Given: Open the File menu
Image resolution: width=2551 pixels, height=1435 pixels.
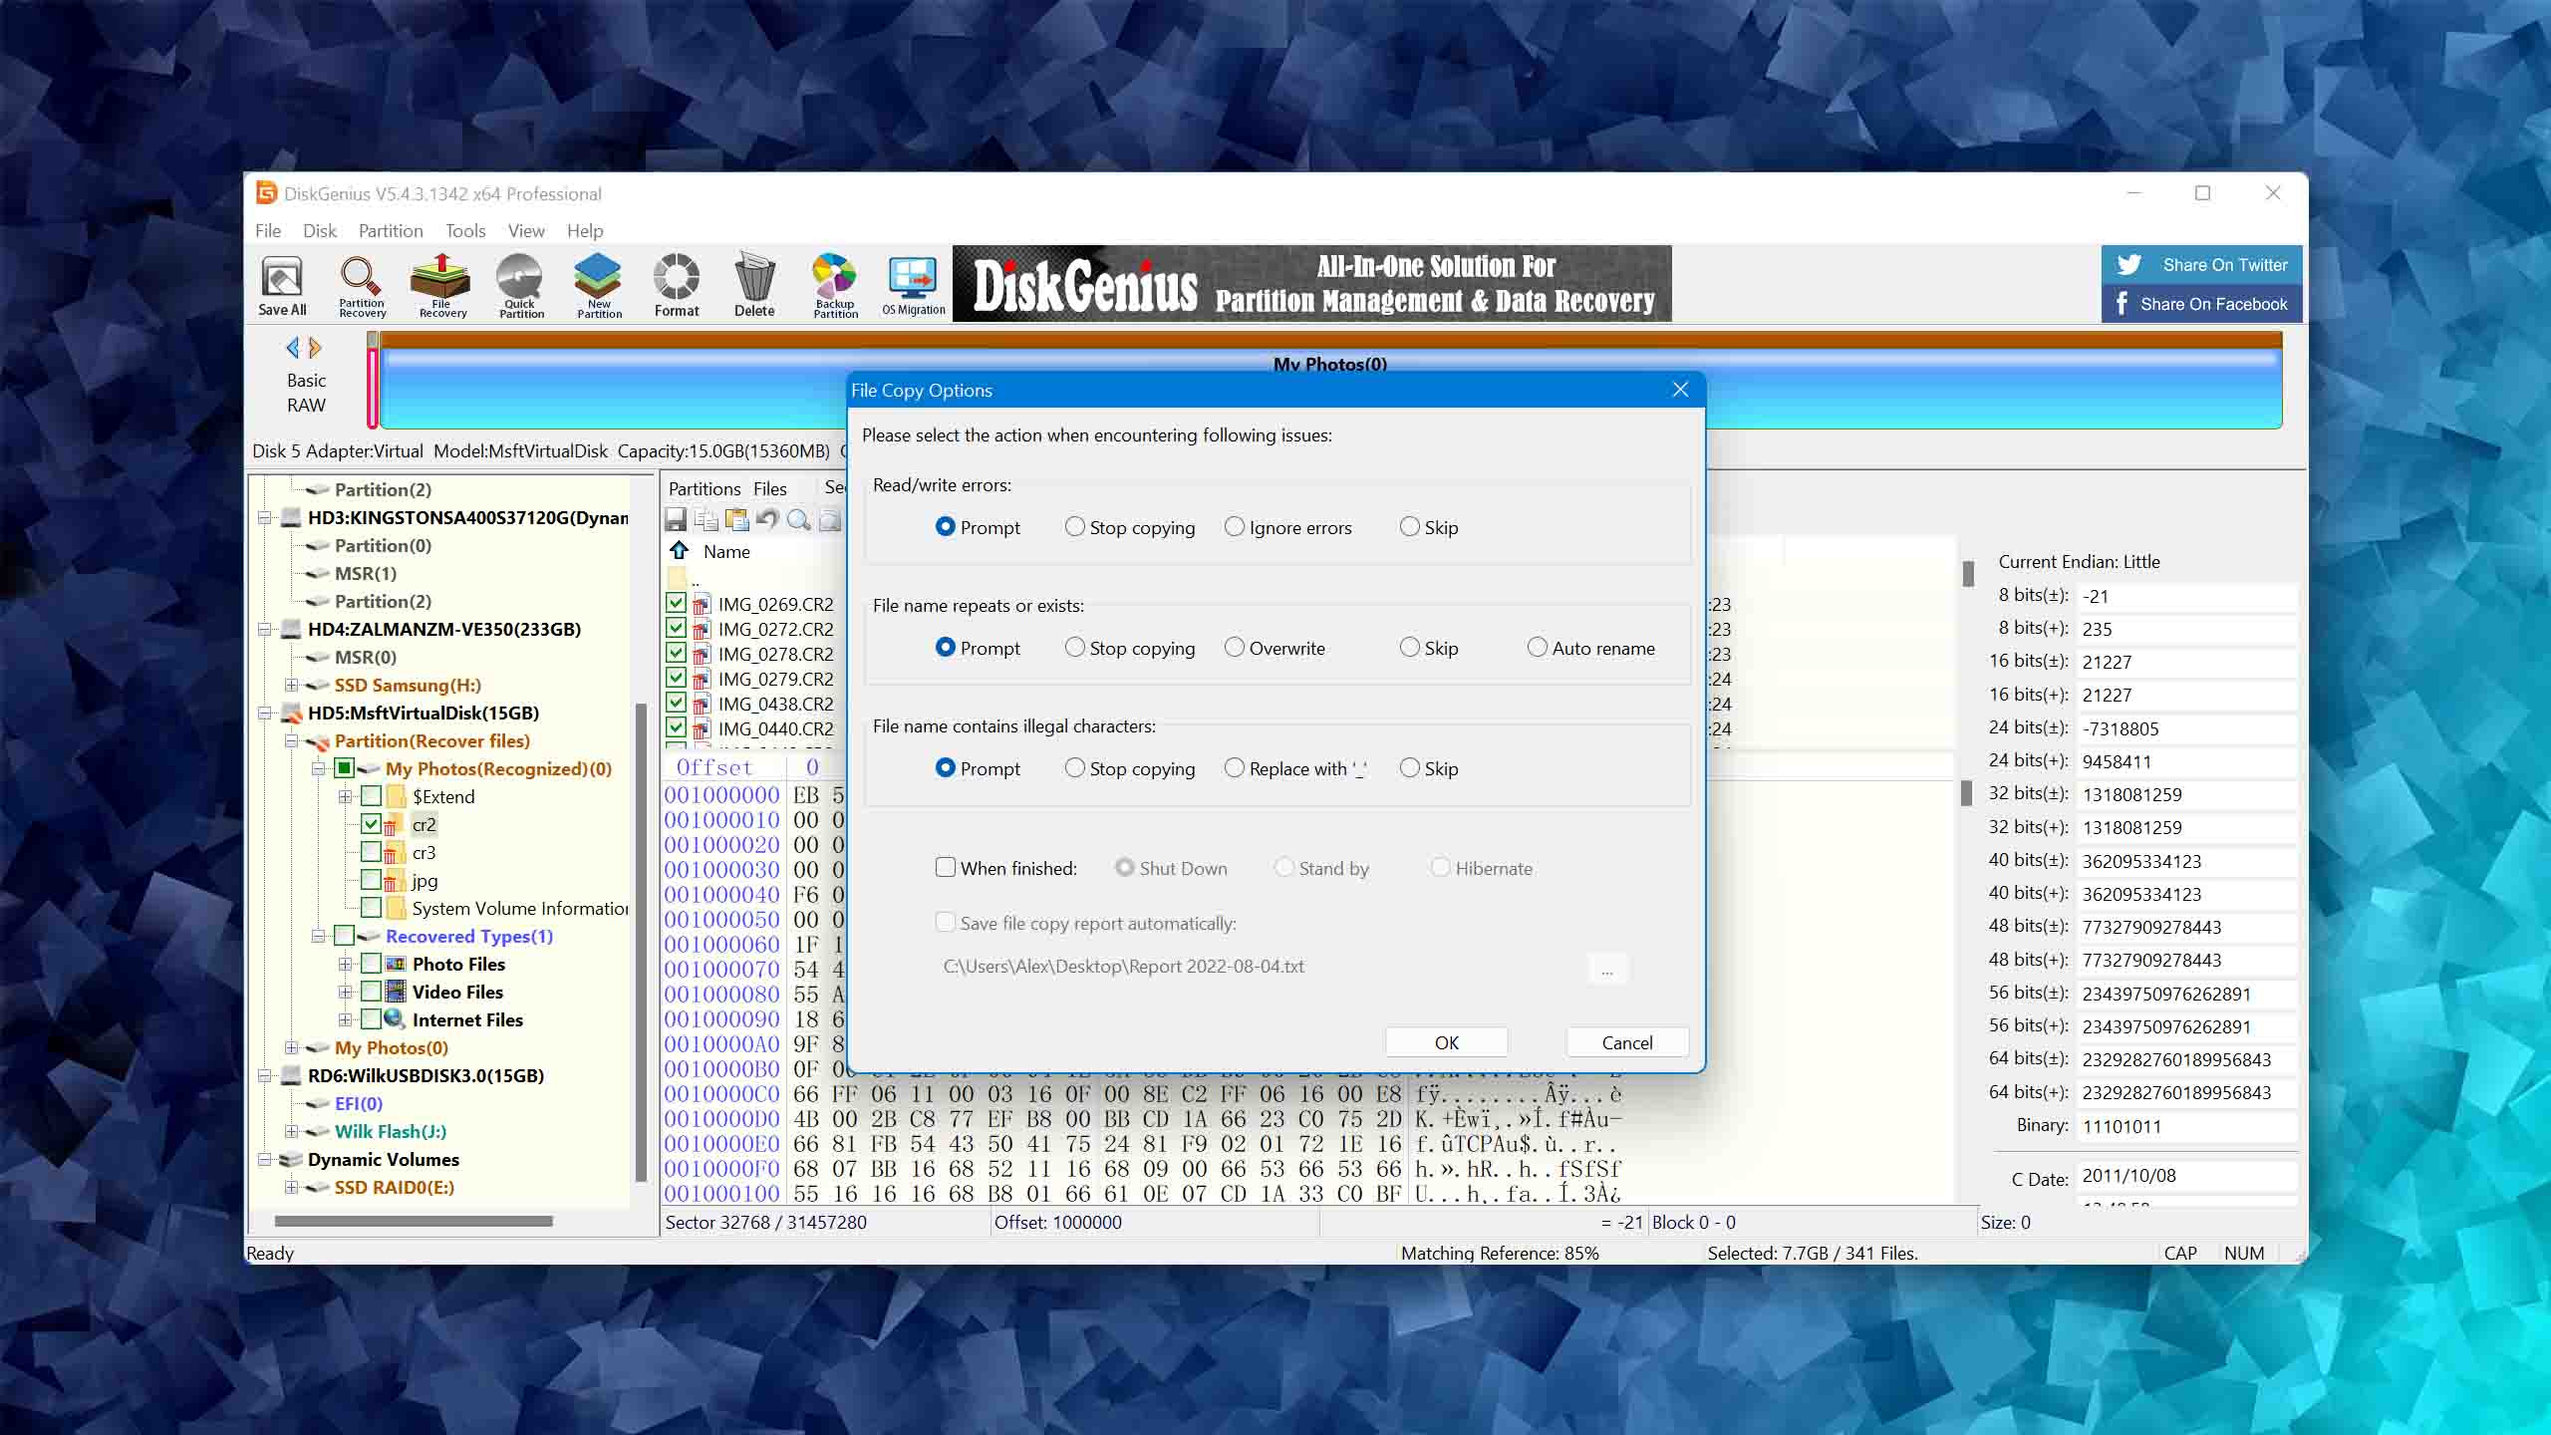Looking at the screenshot, I should point(268,230).
